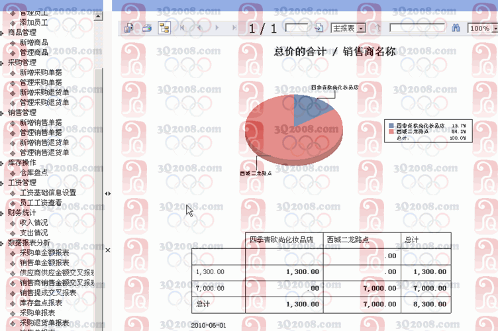
Task: Click table header 西城二龙路点
Action: pyautogui.click(x=348, y=240)
